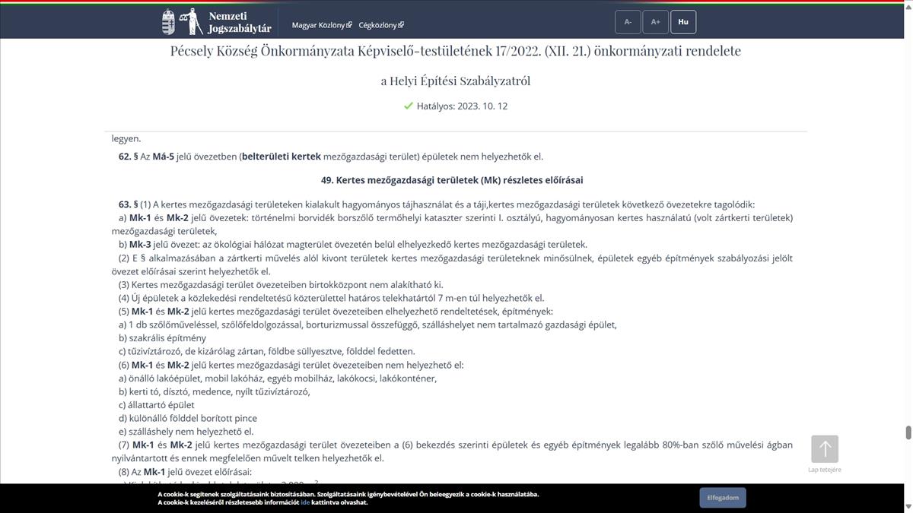
Task: Click the external link icon beside Magyar Közlöny
Action: pyautogui.click(x=349, y=25)
